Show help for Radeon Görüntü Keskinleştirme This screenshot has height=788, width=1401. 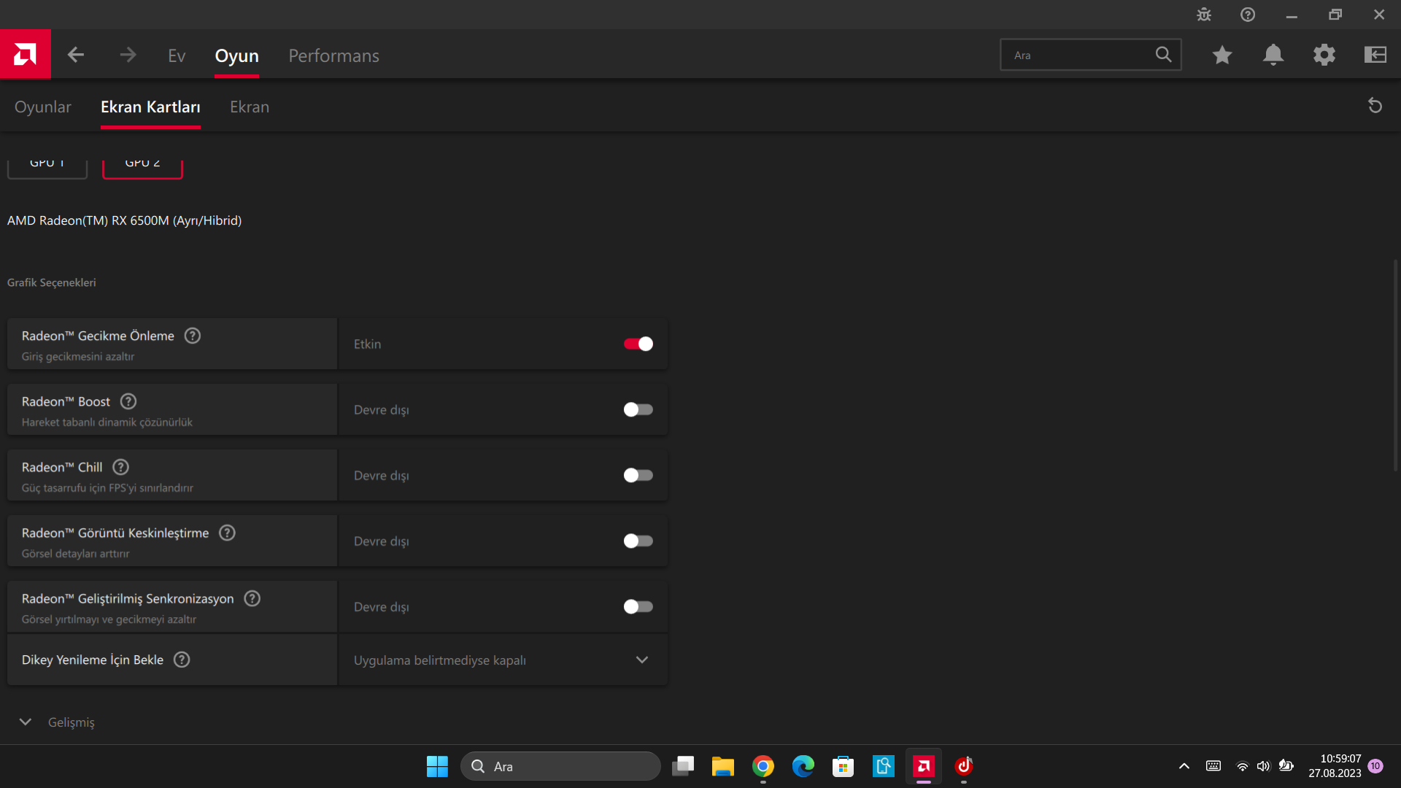tap(228, 533)
